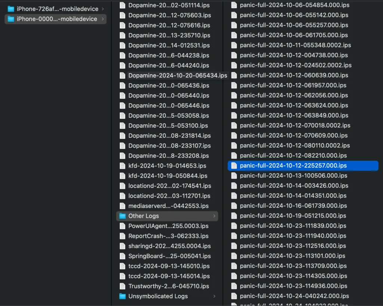The height and width of the screenshot is (306, 383).
Task: Open the SpringBoard crash log file
Action: pos(169,256)
